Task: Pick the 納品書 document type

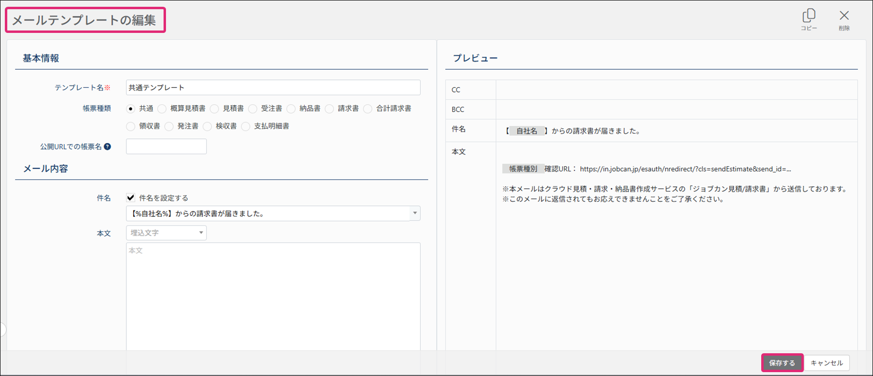Action: 291,109
